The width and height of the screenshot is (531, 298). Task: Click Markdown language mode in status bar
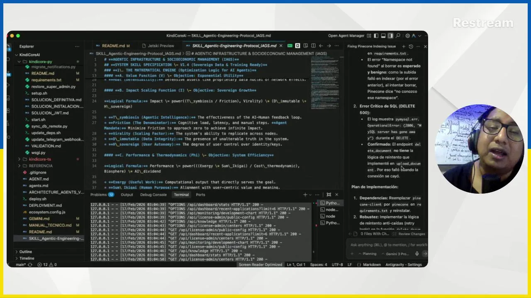(x=372, y=264)
